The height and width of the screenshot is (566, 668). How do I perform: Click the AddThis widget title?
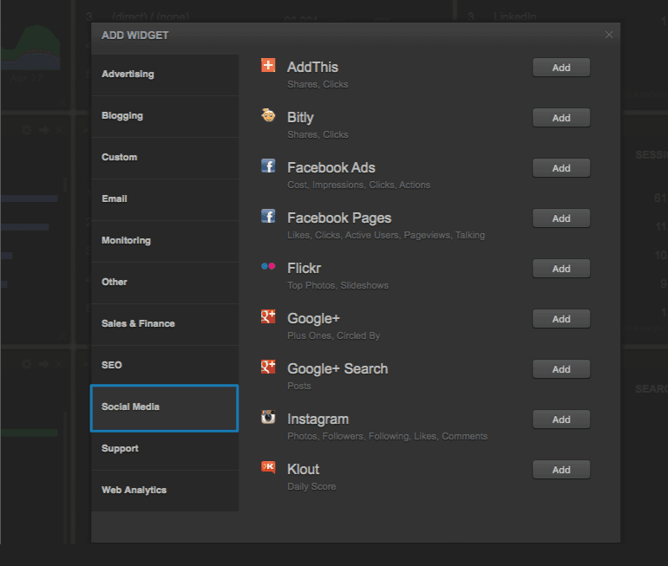[x=312, y=68]
